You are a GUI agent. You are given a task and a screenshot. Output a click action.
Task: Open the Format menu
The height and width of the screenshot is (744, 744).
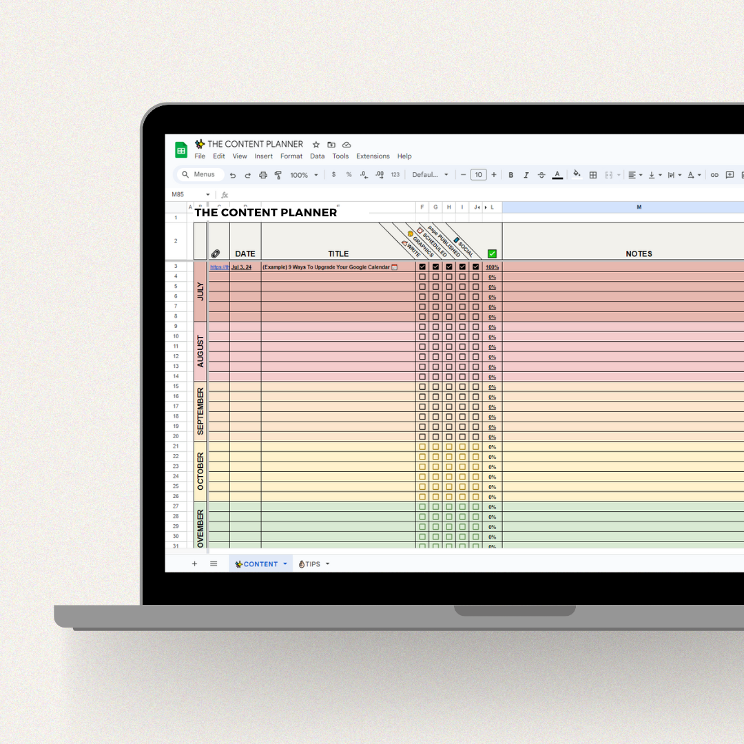[x=291, y=156]
